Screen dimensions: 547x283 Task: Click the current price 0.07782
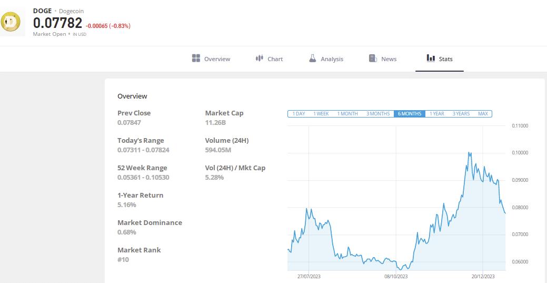pos(57,23)
